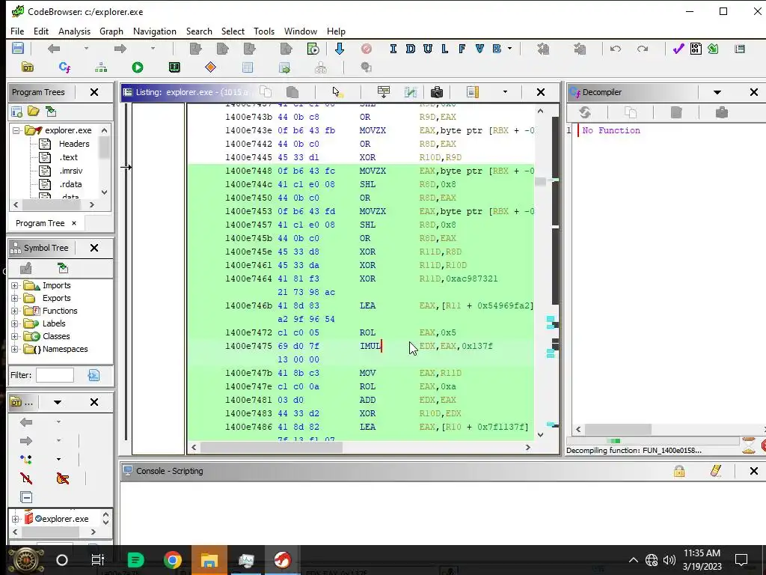This screenshot has height=575, width=766.
Task: Expand the Classes folder in Symbol Tree
Action: (15, 336)
